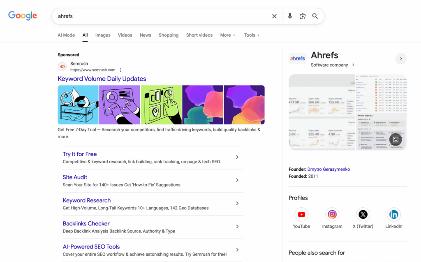421x262 pixels.
Task: Open the image gallery icon on the knowledge panel photo
Action: (396, 139)
